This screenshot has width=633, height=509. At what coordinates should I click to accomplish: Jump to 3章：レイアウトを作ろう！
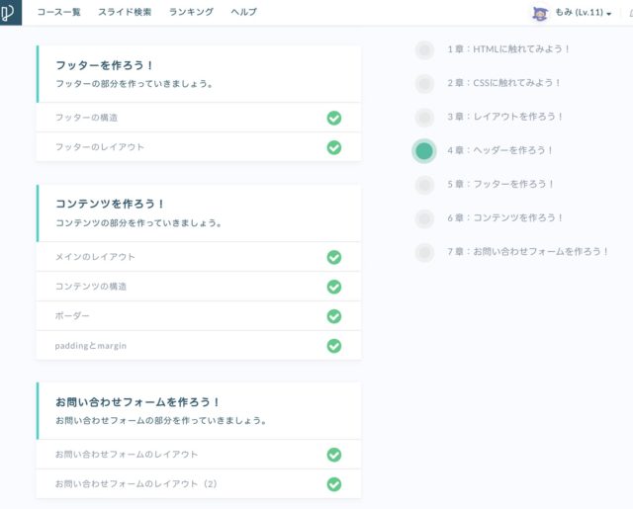tap(505, 117)
